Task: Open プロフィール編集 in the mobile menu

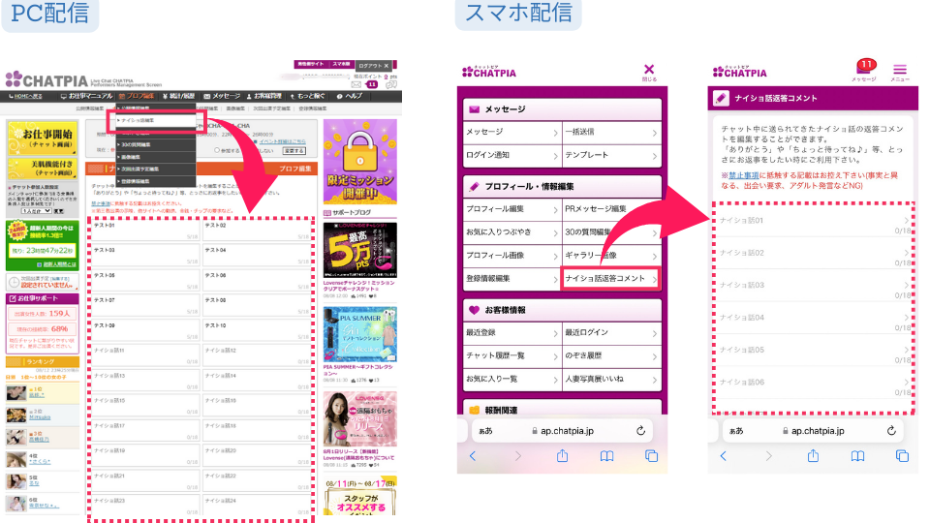Action: click(511, 209)
